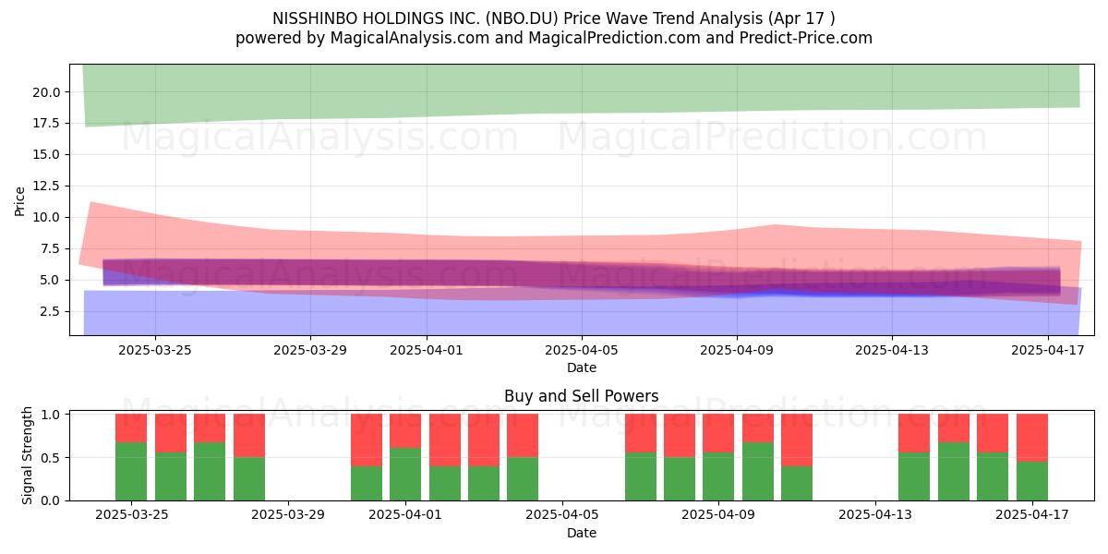
Task: Click the 2025-04-01 date on the price chart
Action: 427,350
